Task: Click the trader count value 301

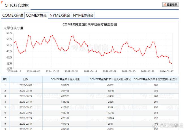Action: [x=156, y=102]
